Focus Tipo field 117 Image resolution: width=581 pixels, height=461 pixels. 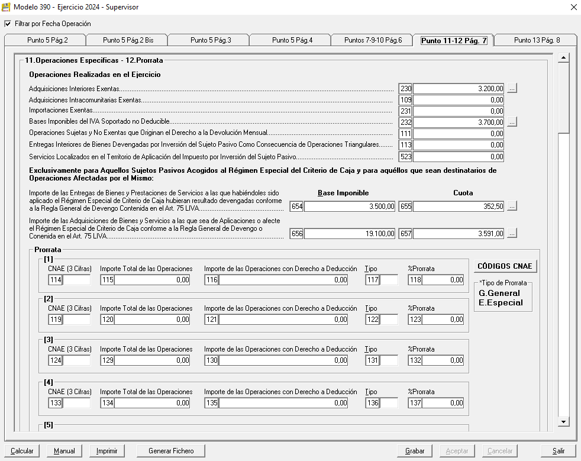[x=388, y=280]
